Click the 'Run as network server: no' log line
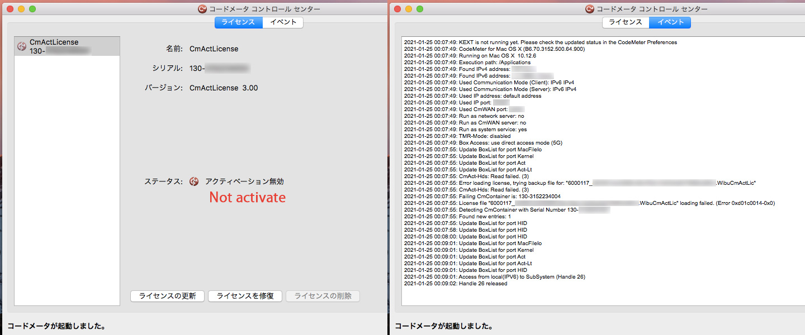This screenshot has height=335, width=805. click(x=465, y=116)
